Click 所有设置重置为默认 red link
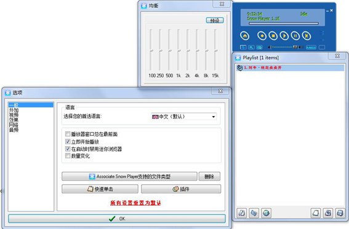Viewport: 349px width, 229px height. [135, 203]
